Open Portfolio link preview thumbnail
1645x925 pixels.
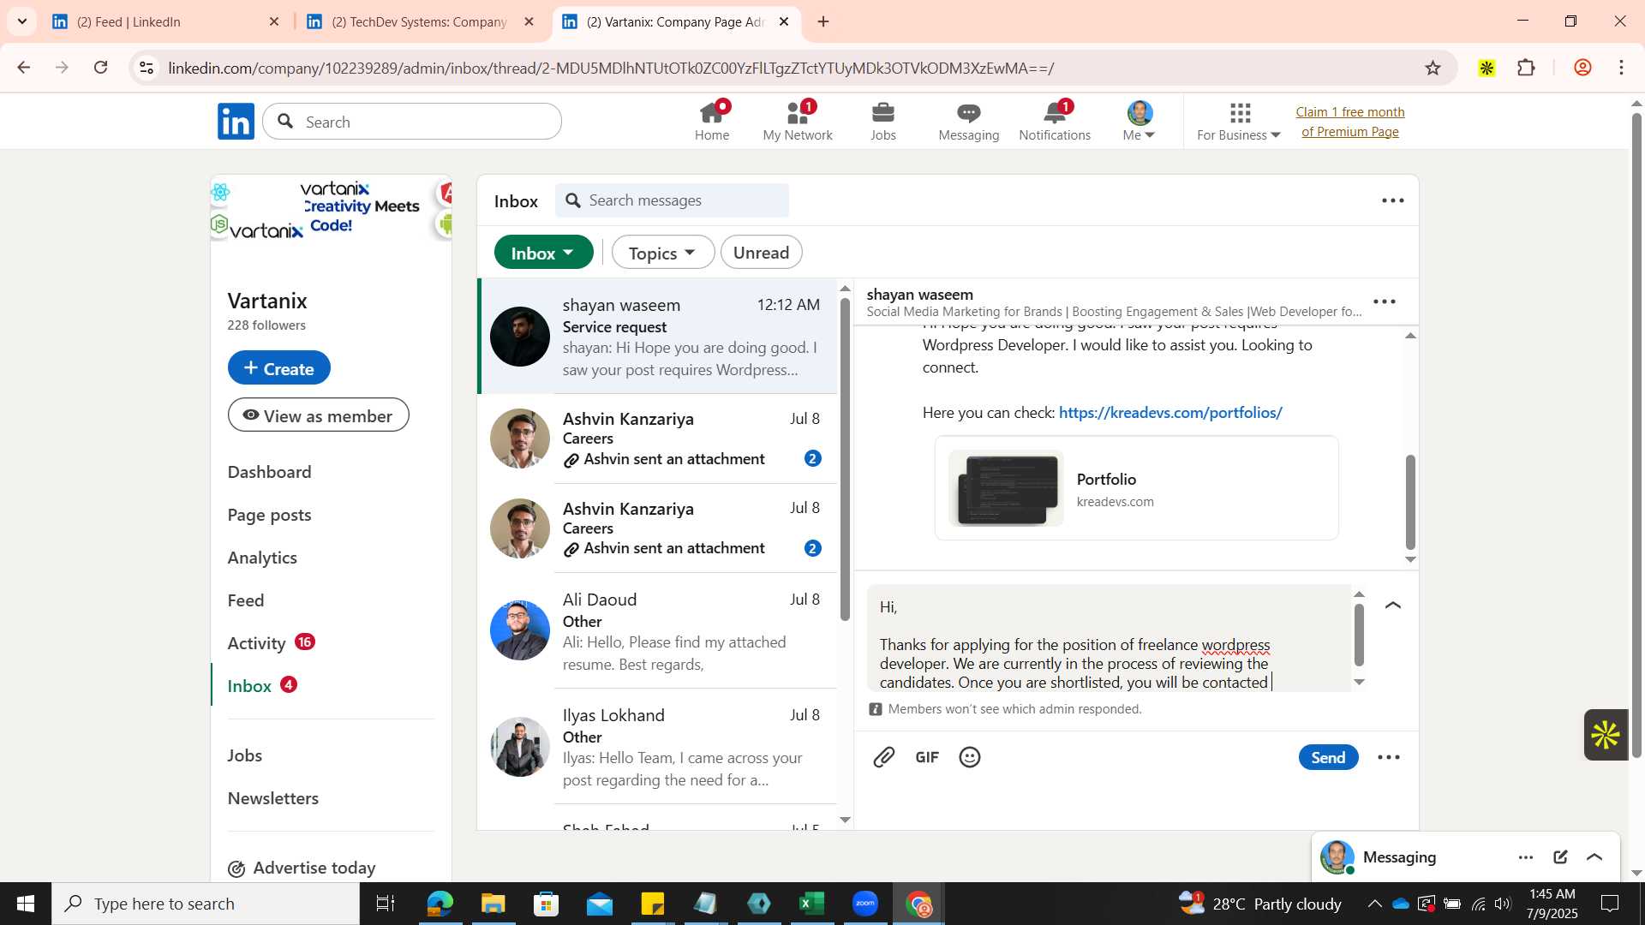click(x=1005, y=488)
